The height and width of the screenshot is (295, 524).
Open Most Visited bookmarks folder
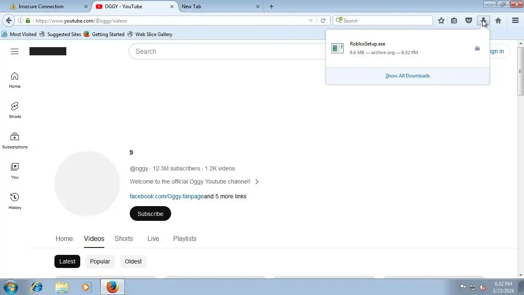pyautogui.click(x=19, y=34)
